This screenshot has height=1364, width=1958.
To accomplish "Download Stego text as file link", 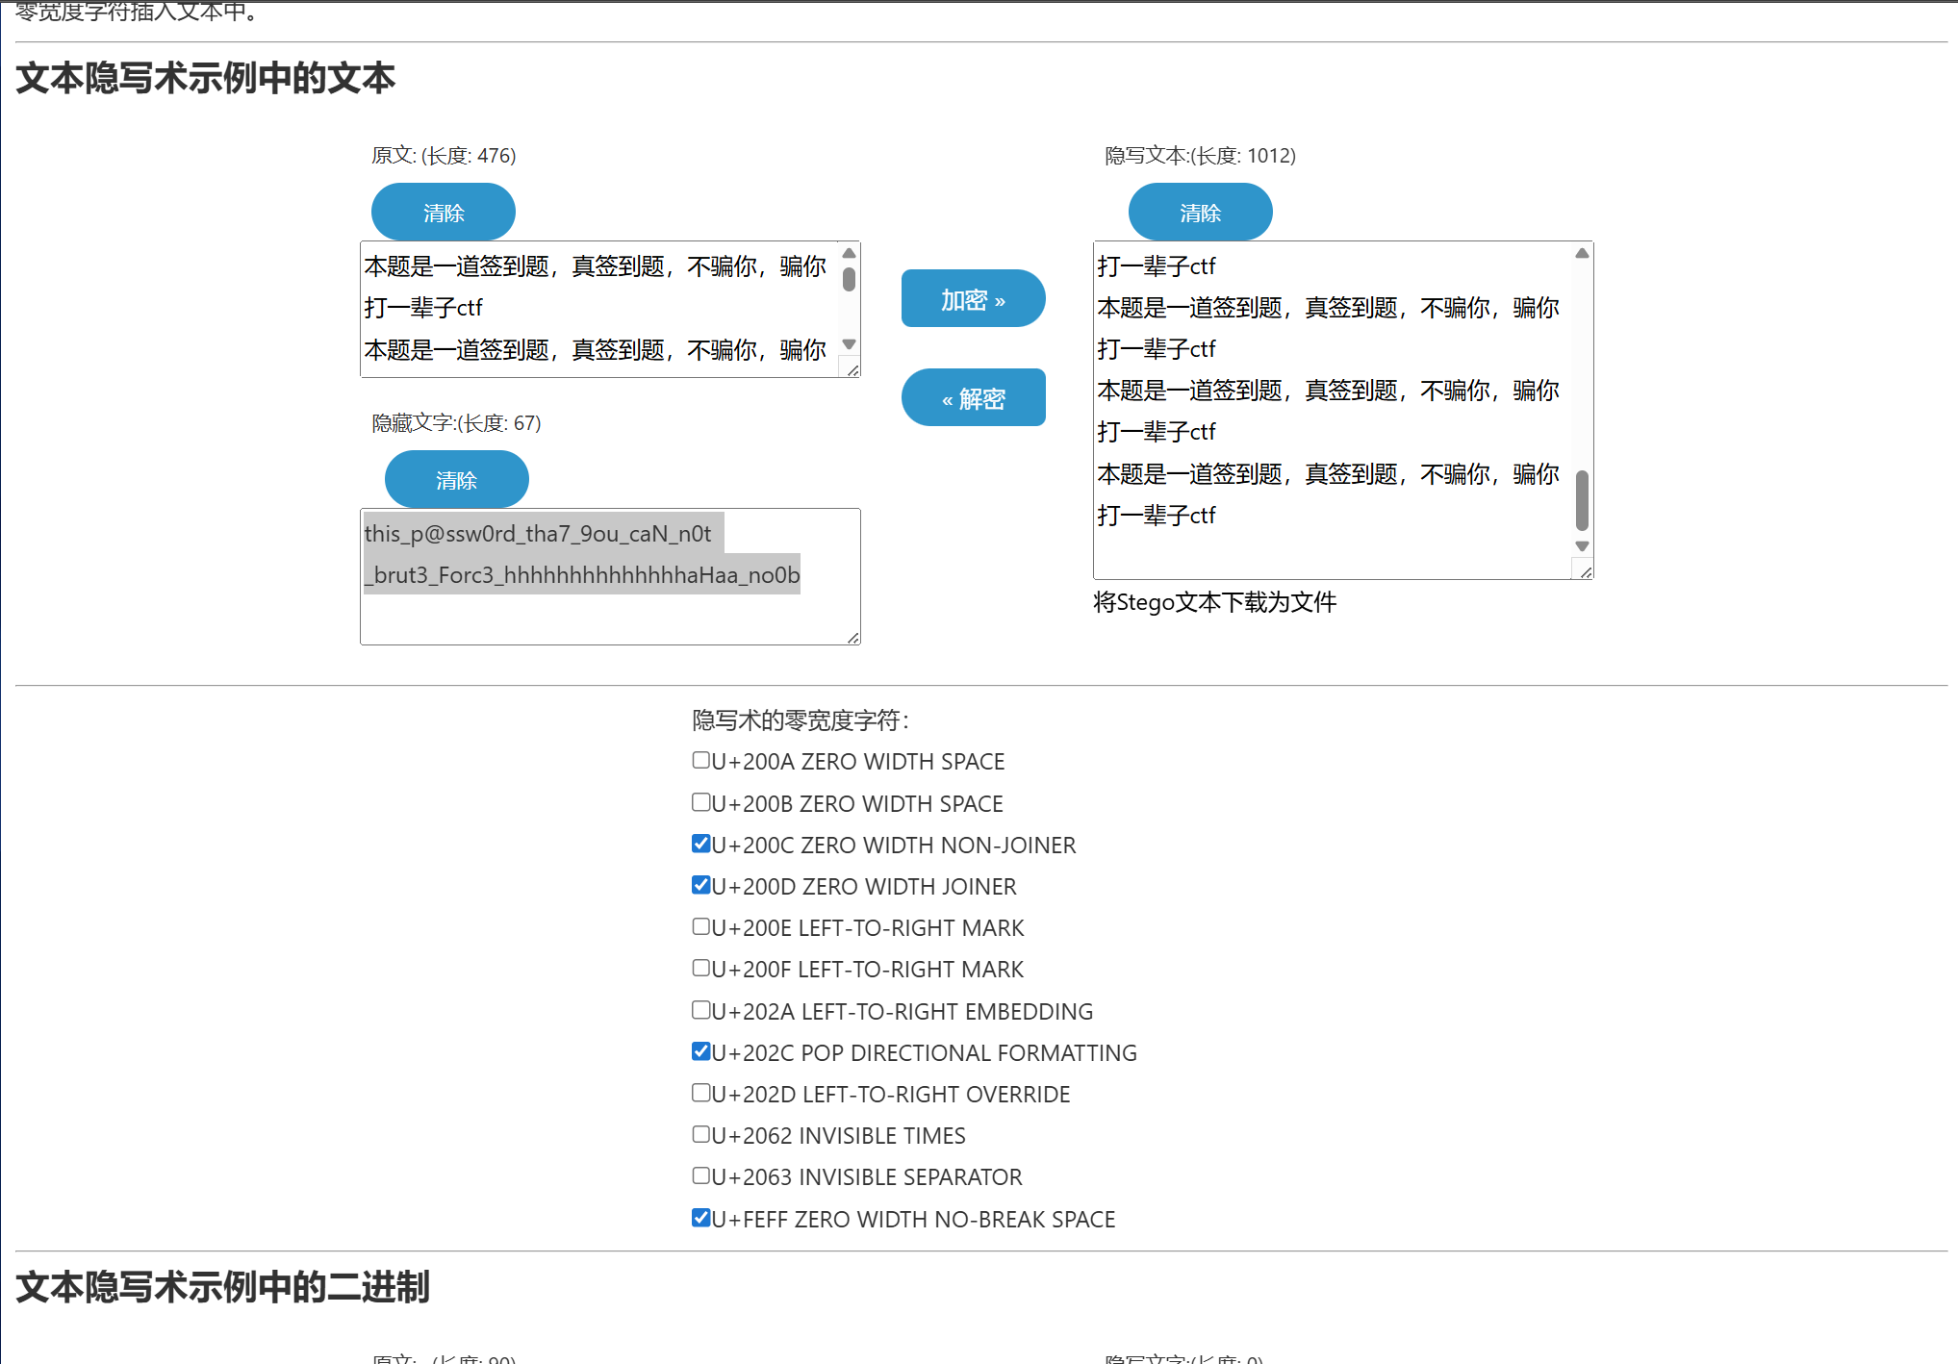I will click(1214, 603).
